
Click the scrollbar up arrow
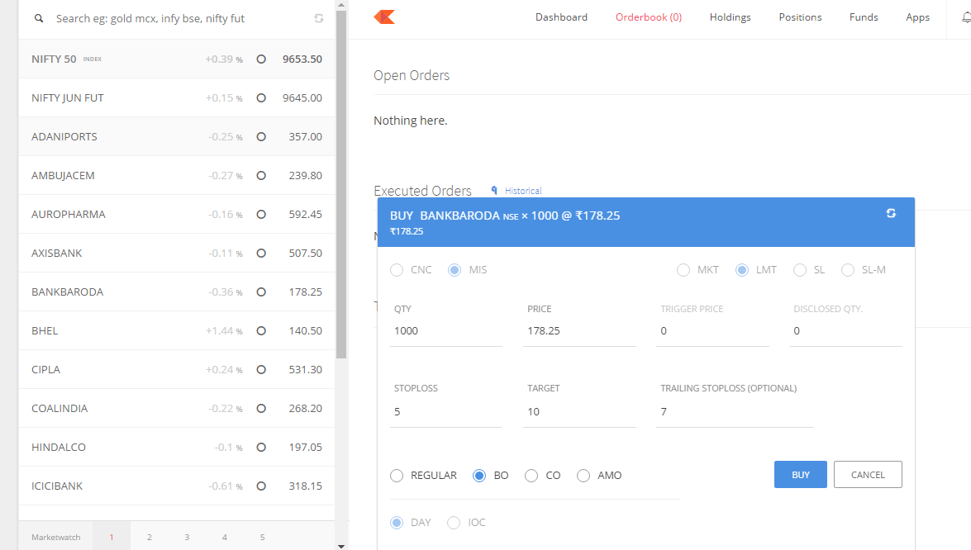[x=341, y=5]
